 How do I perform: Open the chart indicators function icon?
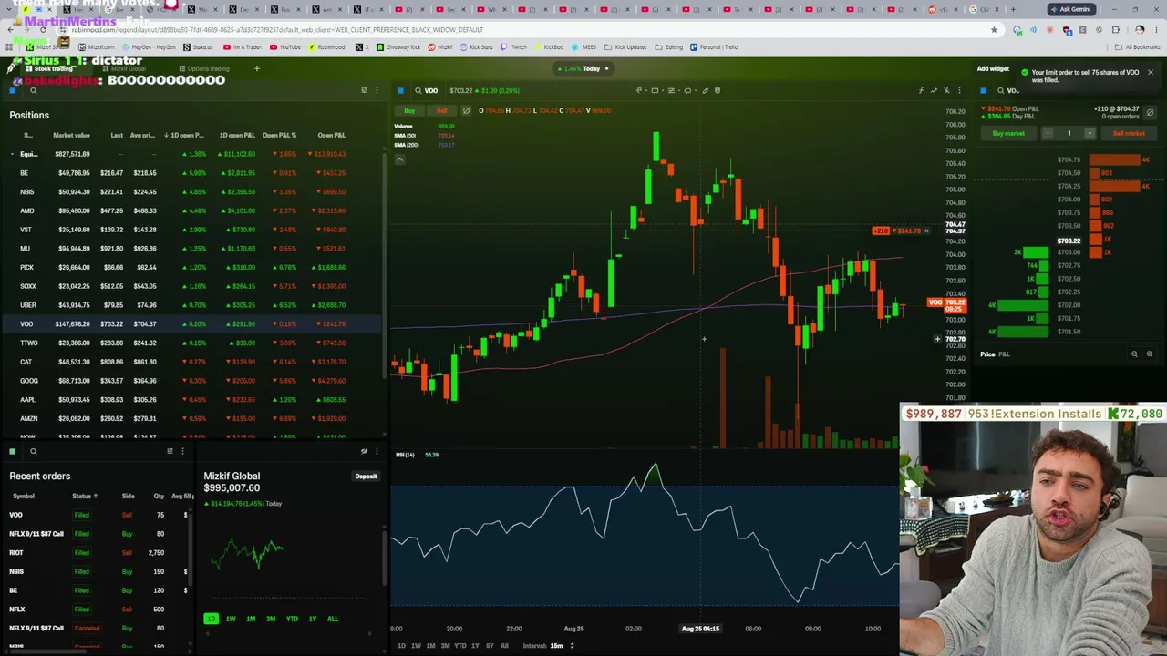921,90
